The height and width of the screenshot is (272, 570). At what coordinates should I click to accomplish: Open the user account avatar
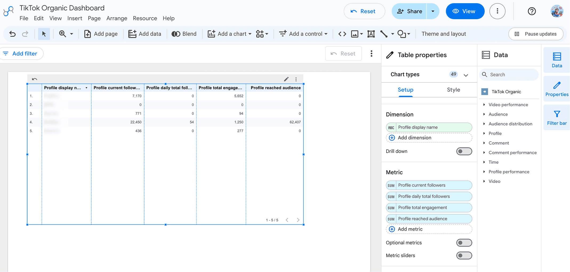pos(557,11)
